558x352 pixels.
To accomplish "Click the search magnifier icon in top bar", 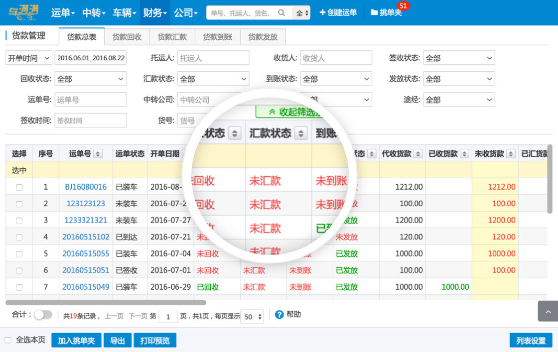I will coord(282,13).
